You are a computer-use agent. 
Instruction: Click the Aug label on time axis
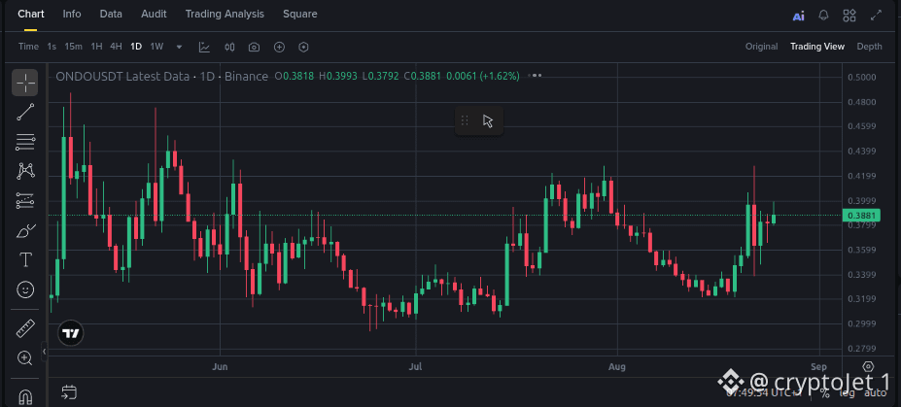617,366
